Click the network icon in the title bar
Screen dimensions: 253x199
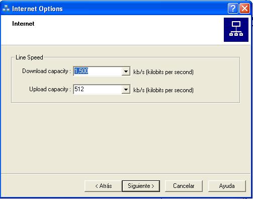(6, 9)
